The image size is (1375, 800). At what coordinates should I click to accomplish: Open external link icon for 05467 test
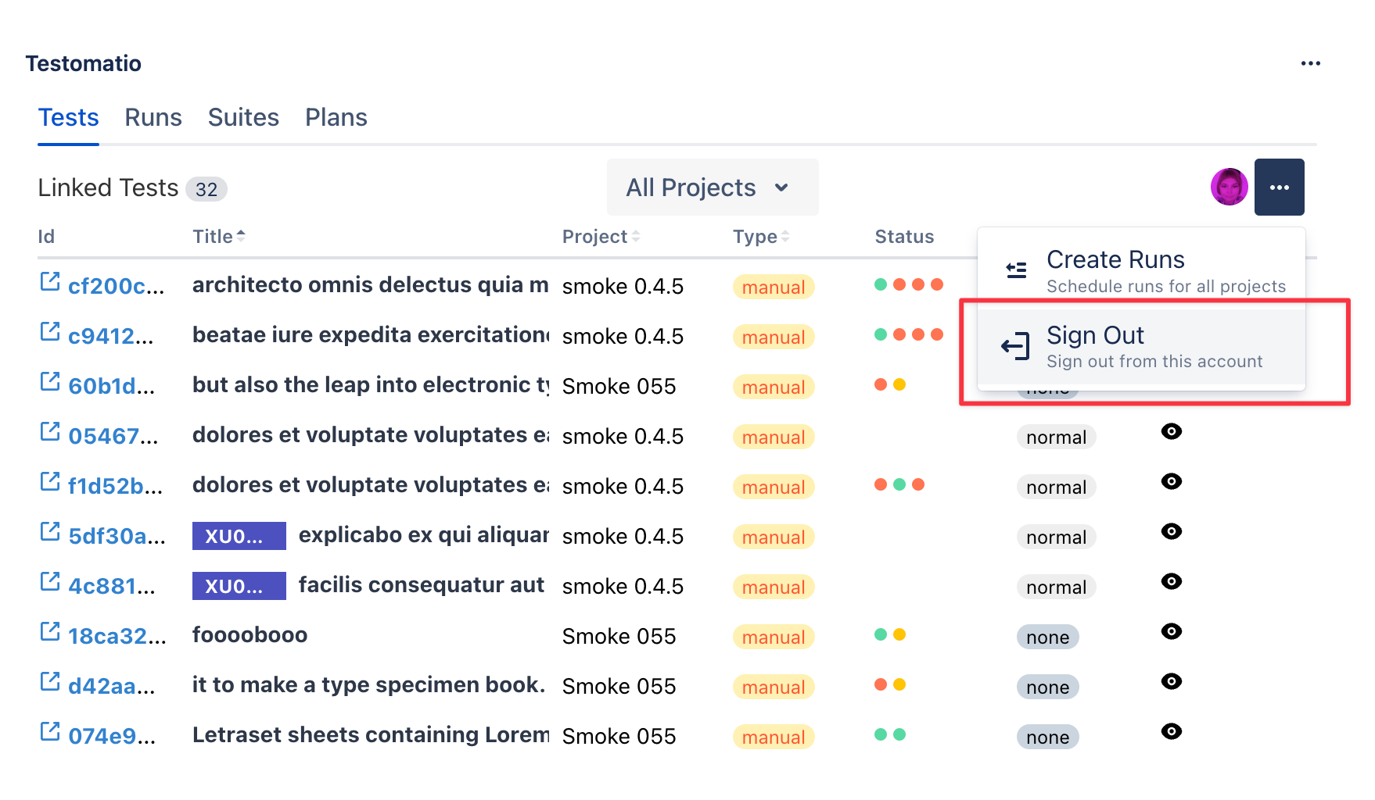pyautogui.click(x=50, y=432)
